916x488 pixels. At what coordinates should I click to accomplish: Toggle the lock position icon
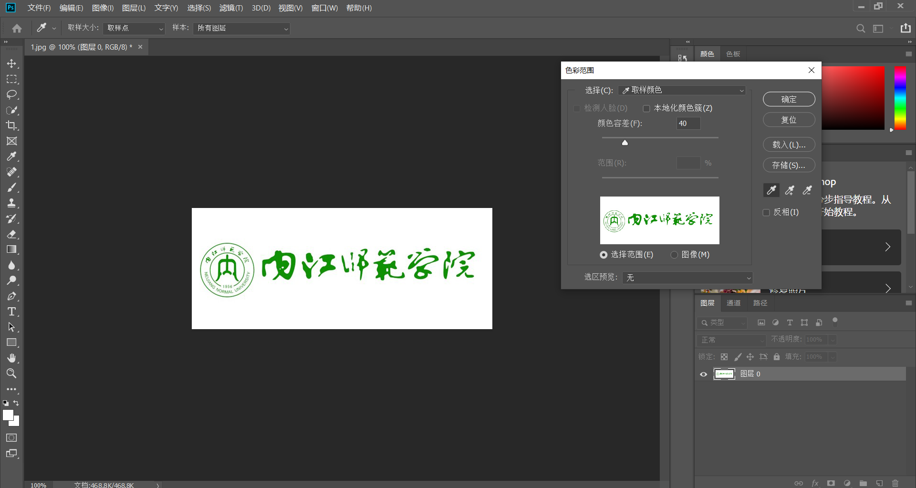(750, 357)
